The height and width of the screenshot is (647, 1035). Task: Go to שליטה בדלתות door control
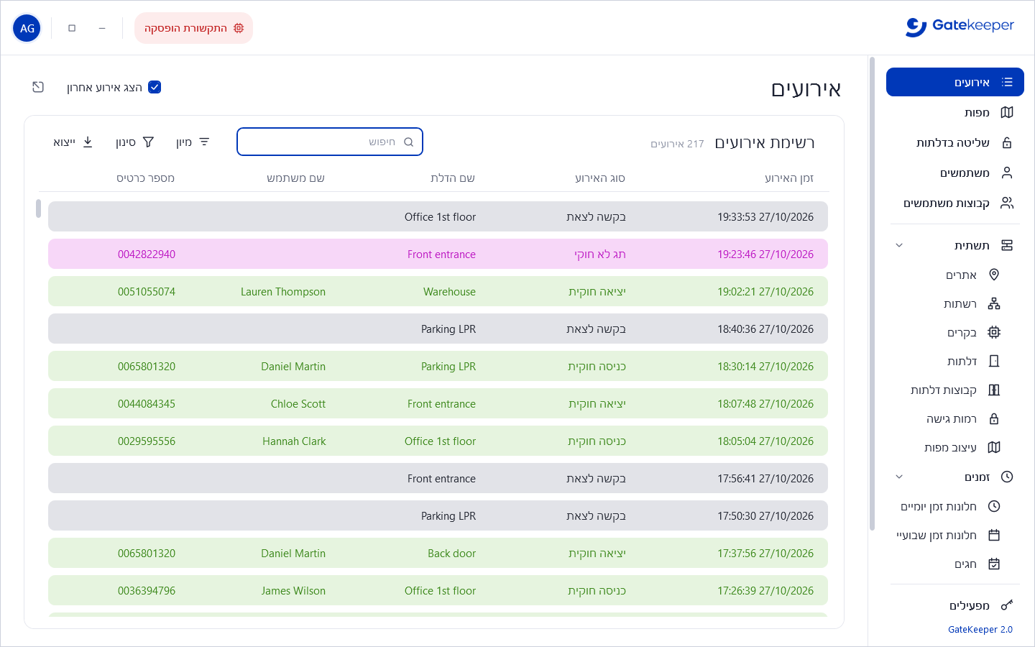(954, 142)
